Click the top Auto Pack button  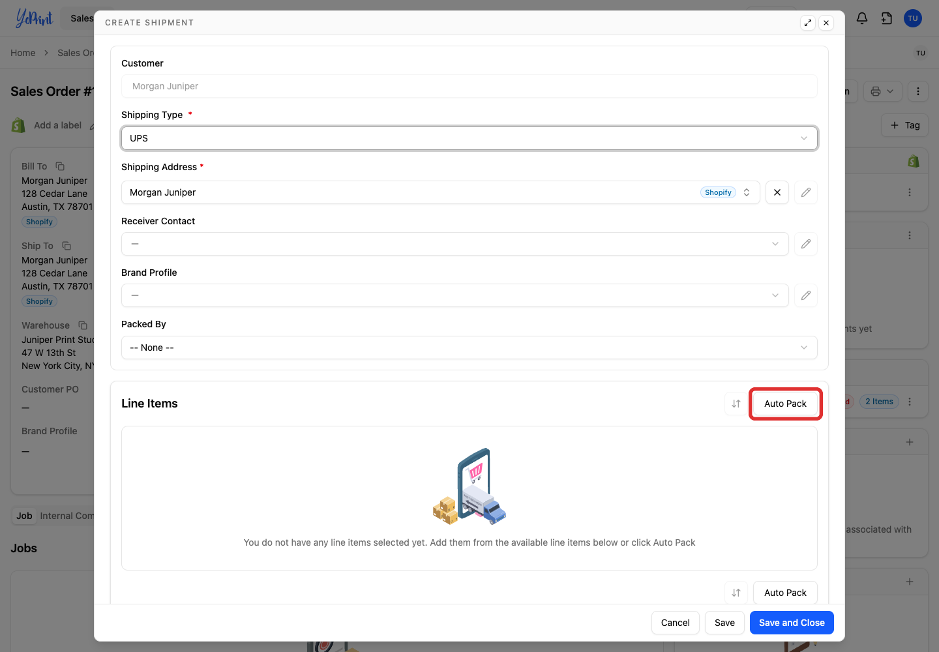click(785, 404)
